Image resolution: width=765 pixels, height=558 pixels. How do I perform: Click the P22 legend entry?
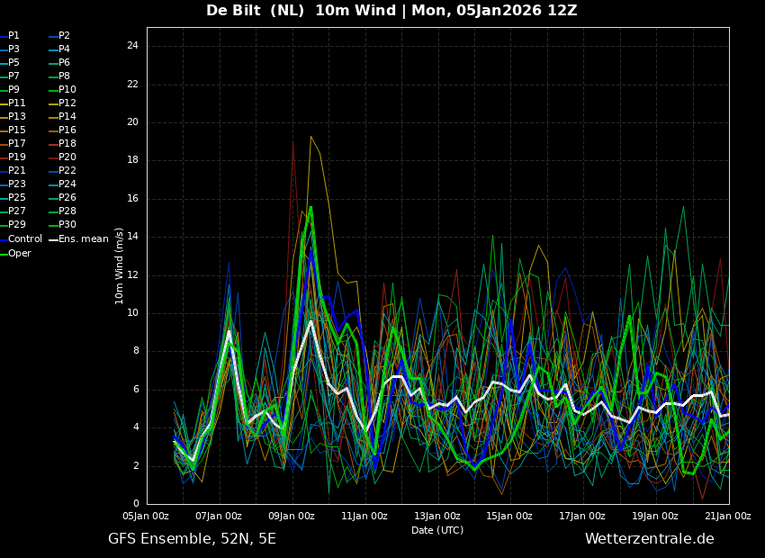click(x=63, y=171)
